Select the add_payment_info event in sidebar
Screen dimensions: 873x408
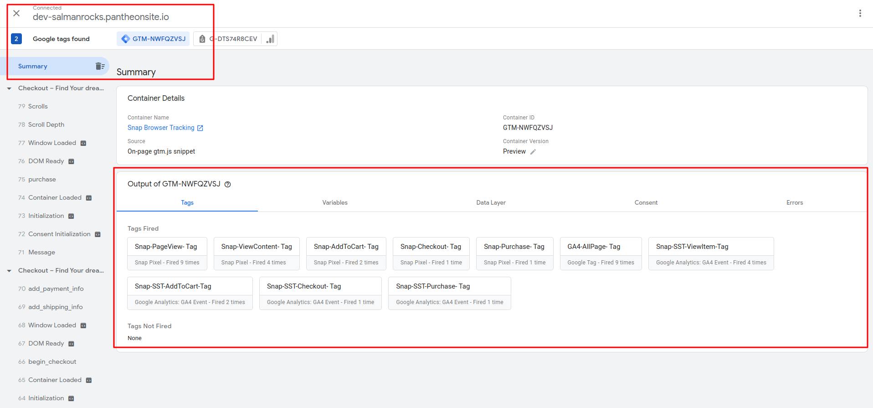click(x=56, y=289)
